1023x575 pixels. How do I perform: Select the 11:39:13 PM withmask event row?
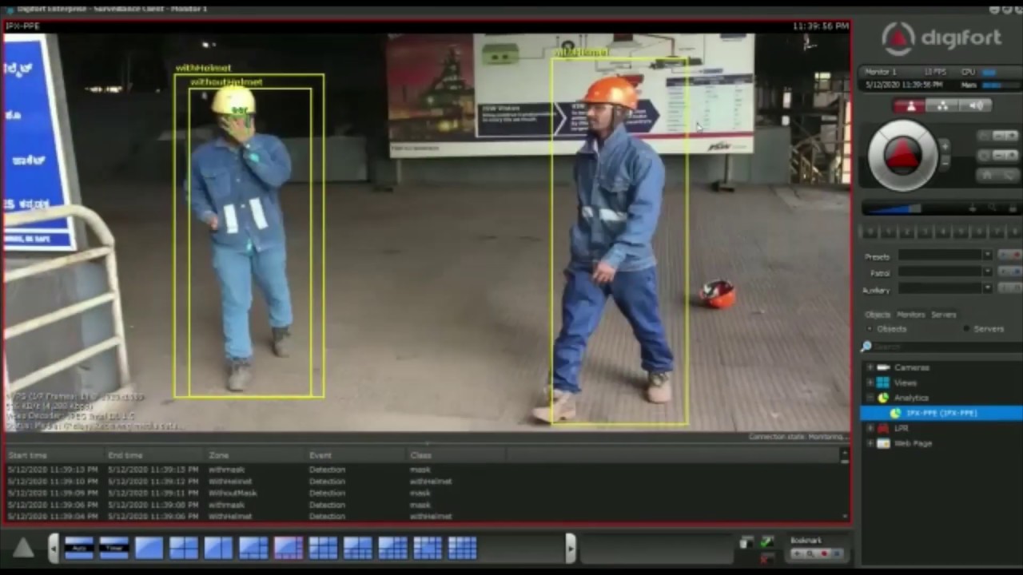point(422,470)
